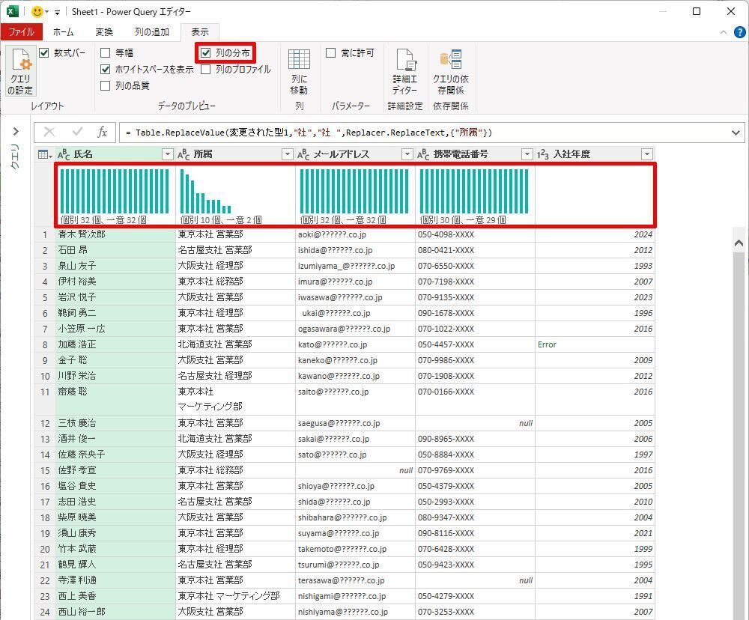Show クエリの依存関係 diagram

(450, 72)
